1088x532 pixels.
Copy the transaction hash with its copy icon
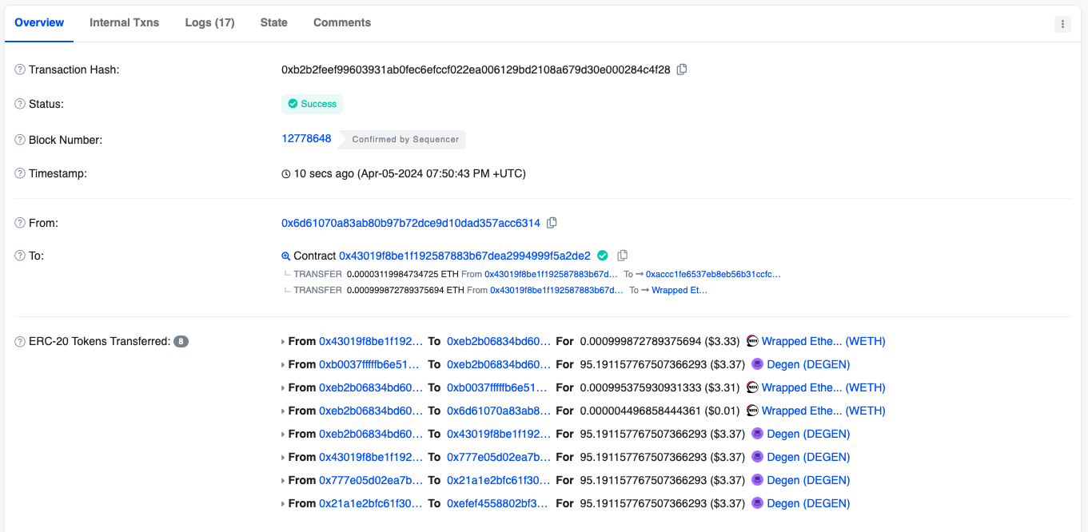[682, 69]
